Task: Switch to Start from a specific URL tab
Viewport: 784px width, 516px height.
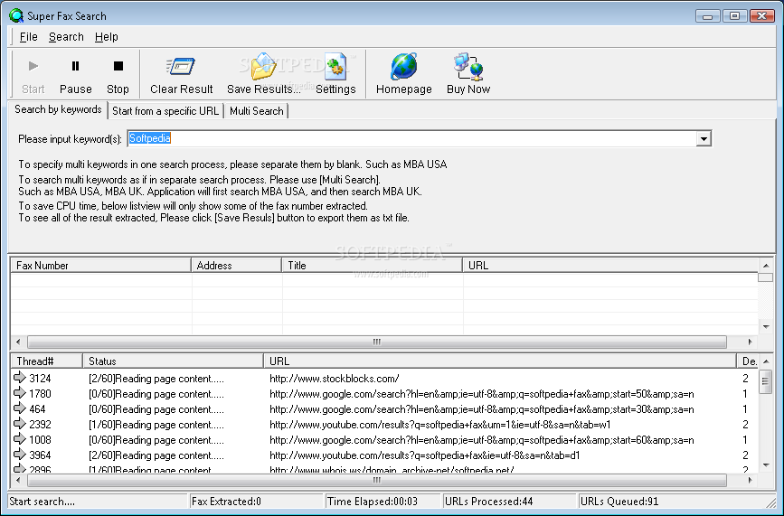Action: (x=165, y=111)
